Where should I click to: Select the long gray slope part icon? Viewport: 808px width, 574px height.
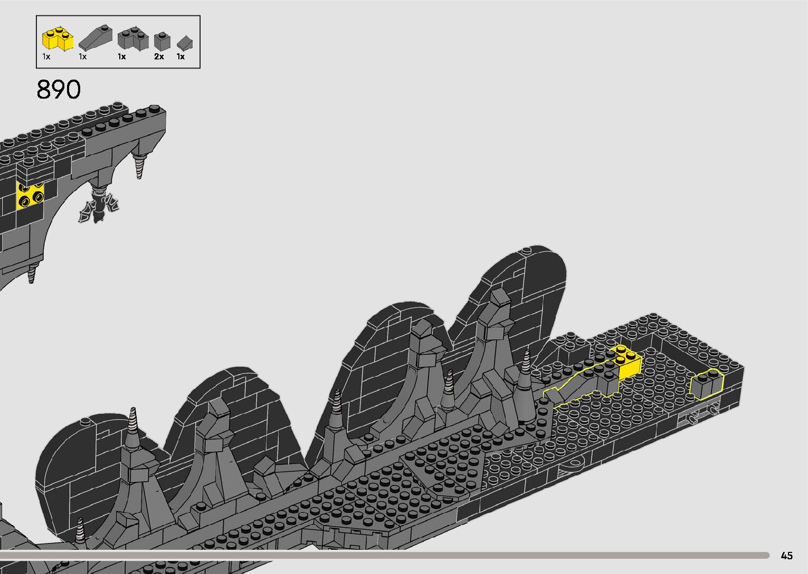click(96, 37)
